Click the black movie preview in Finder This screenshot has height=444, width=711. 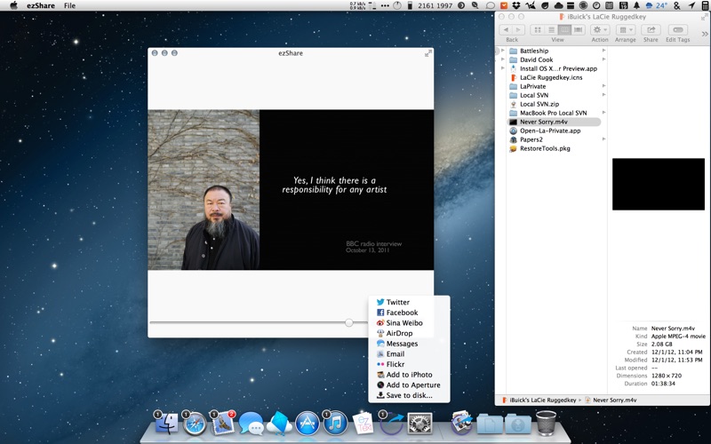point(659,184)
